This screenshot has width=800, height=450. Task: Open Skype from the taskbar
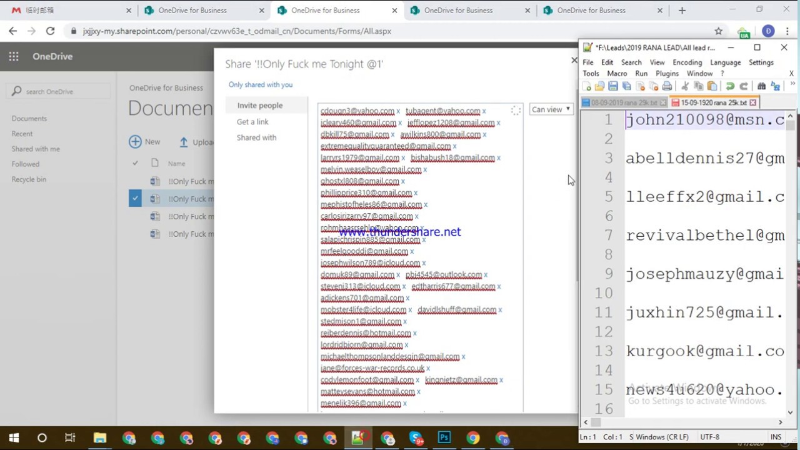(x=416, y=437)
